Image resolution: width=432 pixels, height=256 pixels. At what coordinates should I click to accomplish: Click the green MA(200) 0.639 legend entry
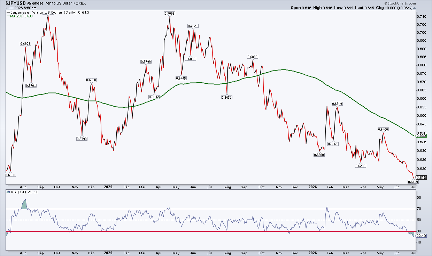point(20,16)
